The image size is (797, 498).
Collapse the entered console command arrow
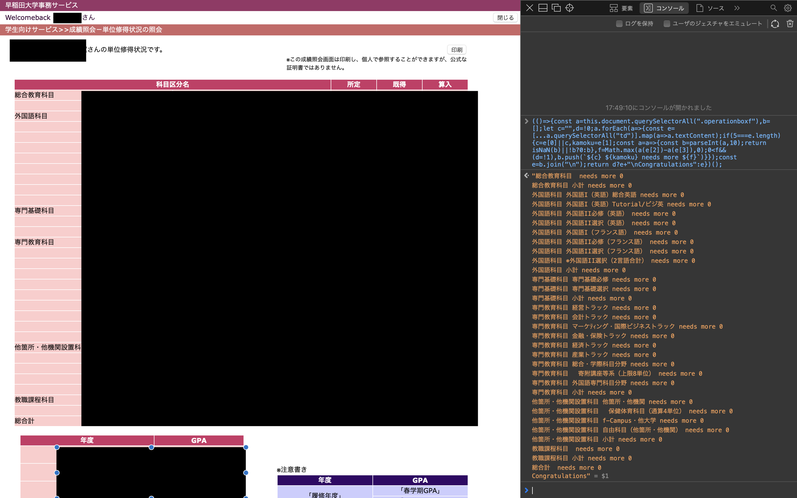526,121
